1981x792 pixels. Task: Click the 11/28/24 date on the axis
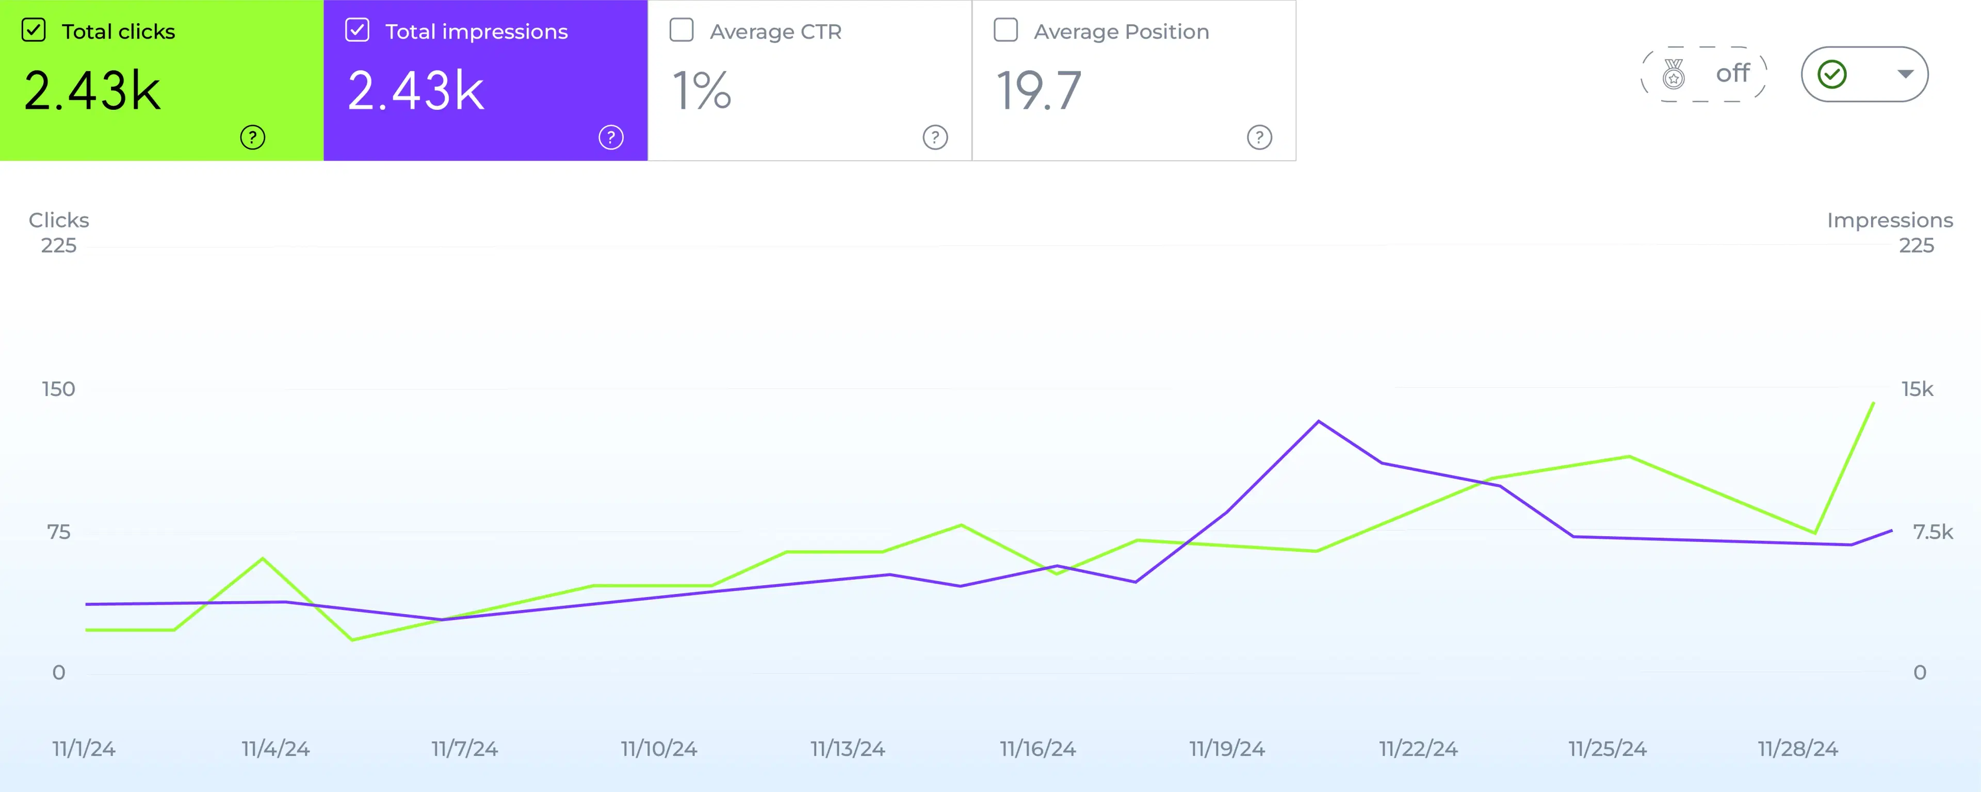[1798, 749]
